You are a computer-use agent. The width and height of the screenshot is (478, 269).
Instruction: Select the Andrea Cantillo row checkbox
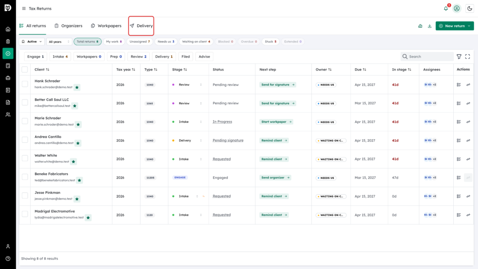coord(25,140)
